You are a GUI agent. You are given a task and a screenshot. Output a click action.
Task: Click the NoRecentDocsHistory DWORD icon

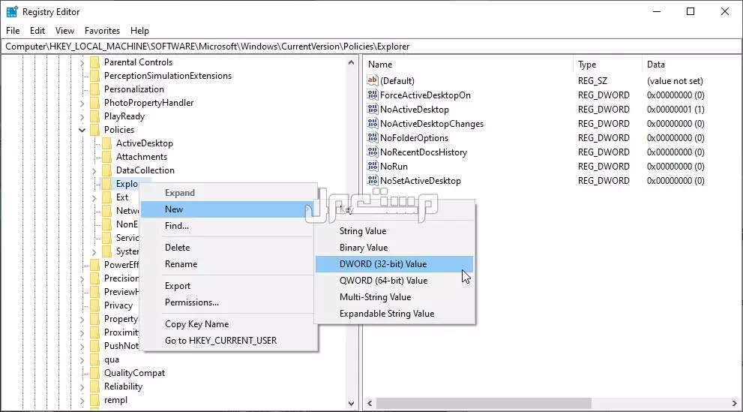pyautogui.click(x=373, y=152)
